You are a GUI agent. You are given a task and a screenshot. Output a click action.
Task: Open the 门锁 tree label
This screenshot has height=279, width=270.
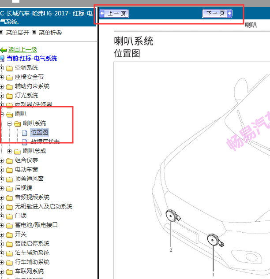pos(21,216)
